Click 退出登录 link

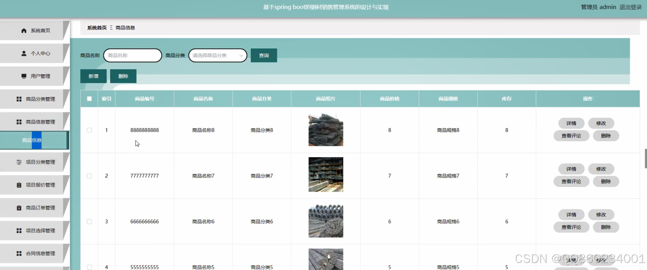pos(631,7)
